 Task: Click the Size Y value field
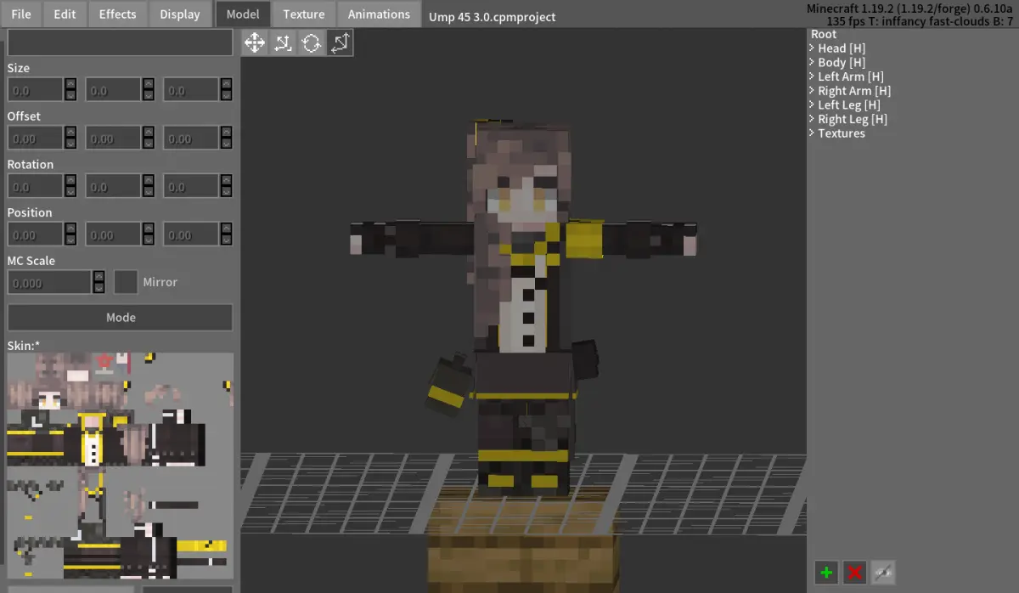(113, 90)
